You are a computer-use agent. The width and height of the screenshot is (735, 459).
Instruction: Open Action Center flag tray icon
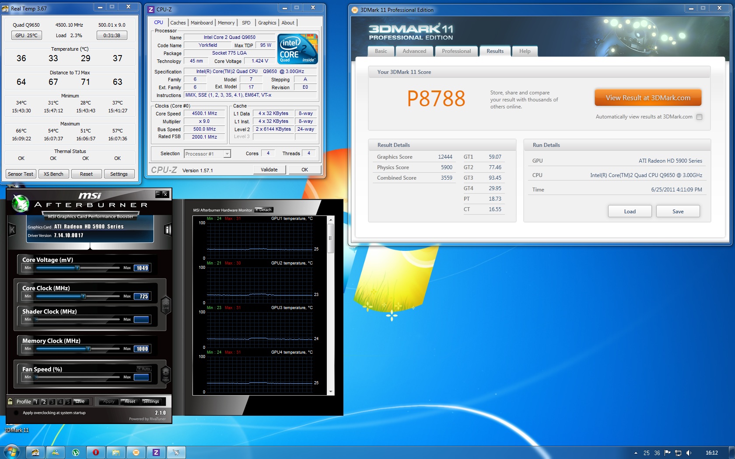coord(668,453)
